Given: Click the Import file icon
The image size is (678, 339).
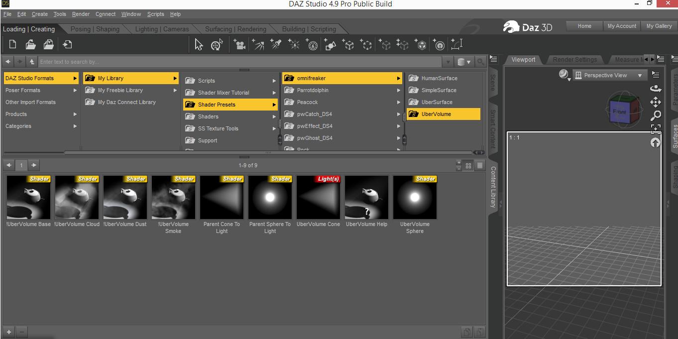Looking at the screenshot, I should (x=67, y=45).
